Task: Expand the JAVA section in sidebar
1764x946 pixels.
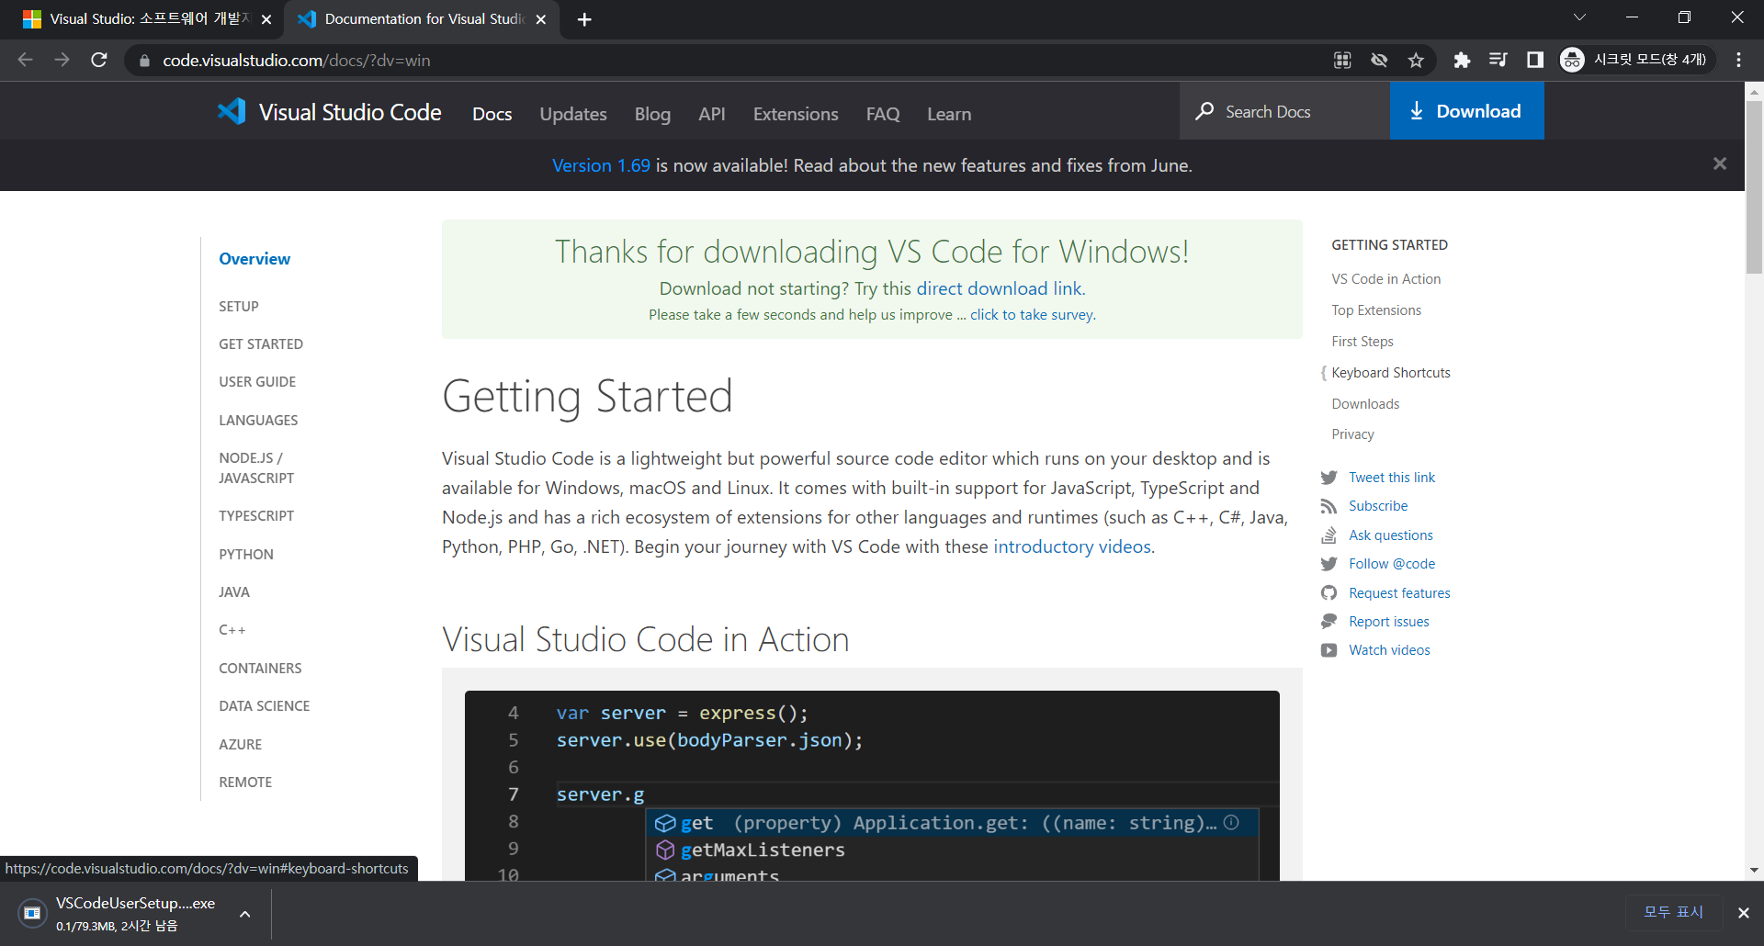Action: [x=234, y=591]
